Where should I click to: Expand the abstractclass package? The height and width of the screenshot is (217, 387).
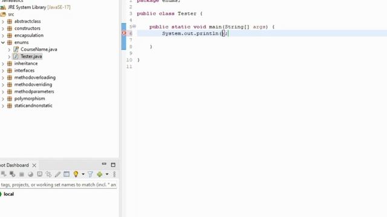pos(3,22)
